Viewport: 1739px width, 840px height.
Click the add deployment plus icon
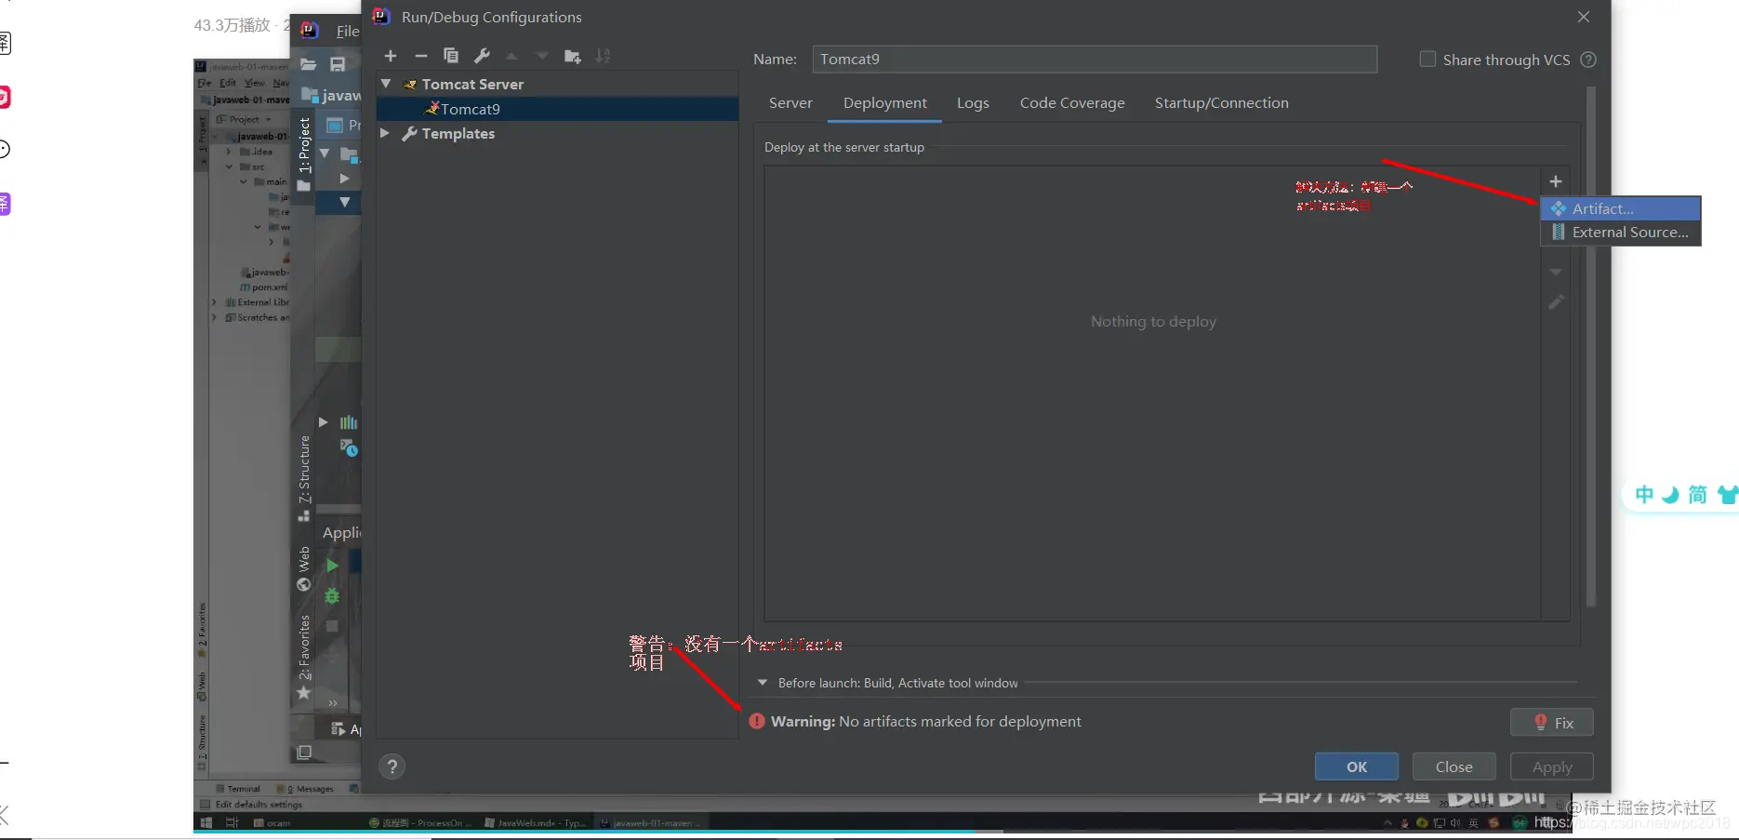pos(1556,181)
